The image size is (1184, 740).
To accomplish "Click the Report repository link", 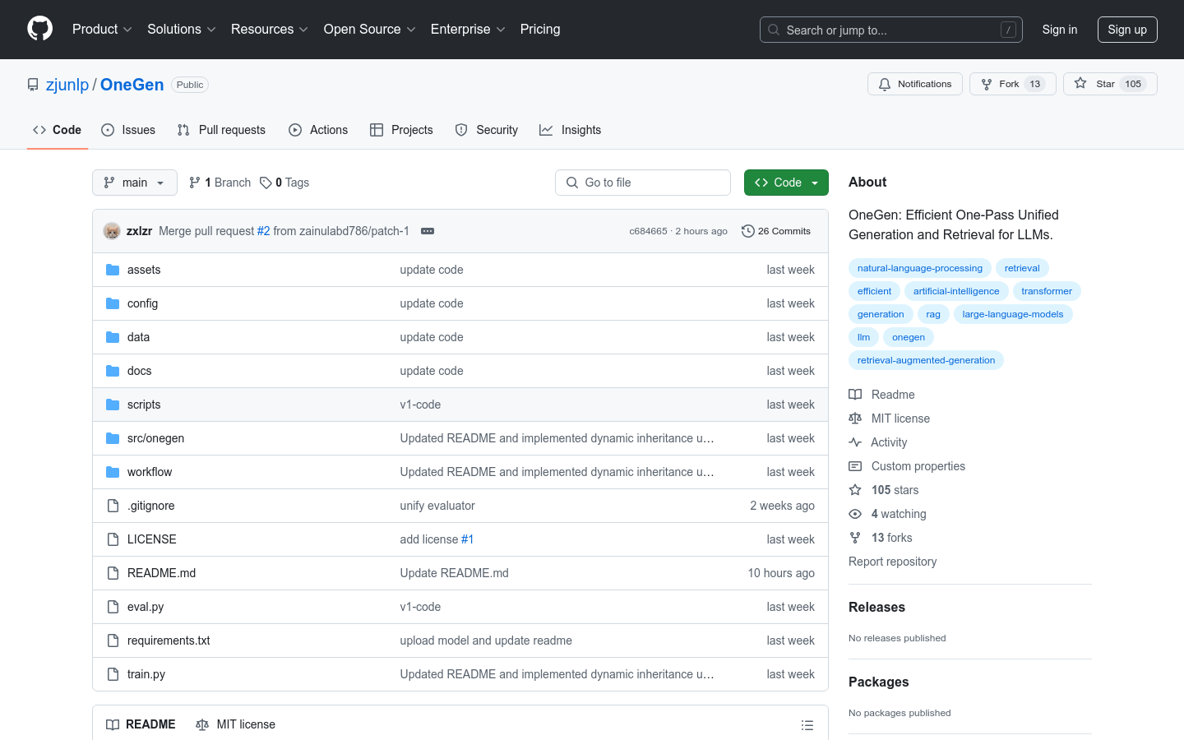I will (892, 562).
